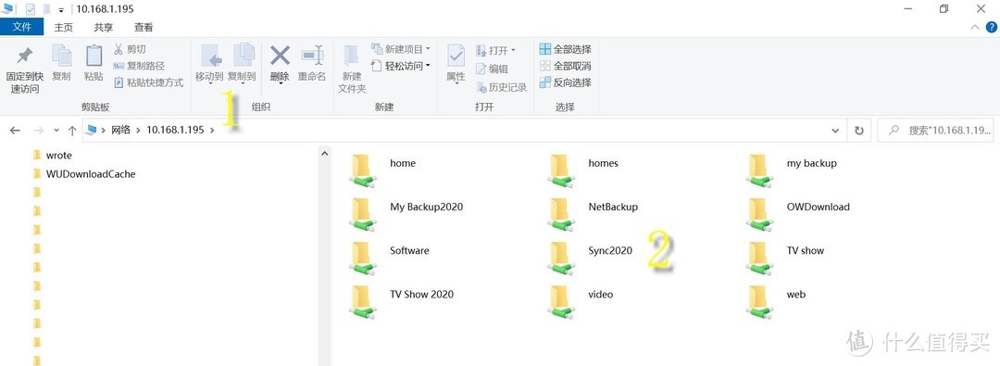The width and height of the screenshot is (1000, 366).
Task: Open the File (文件) tab
Action: [21, 27]
